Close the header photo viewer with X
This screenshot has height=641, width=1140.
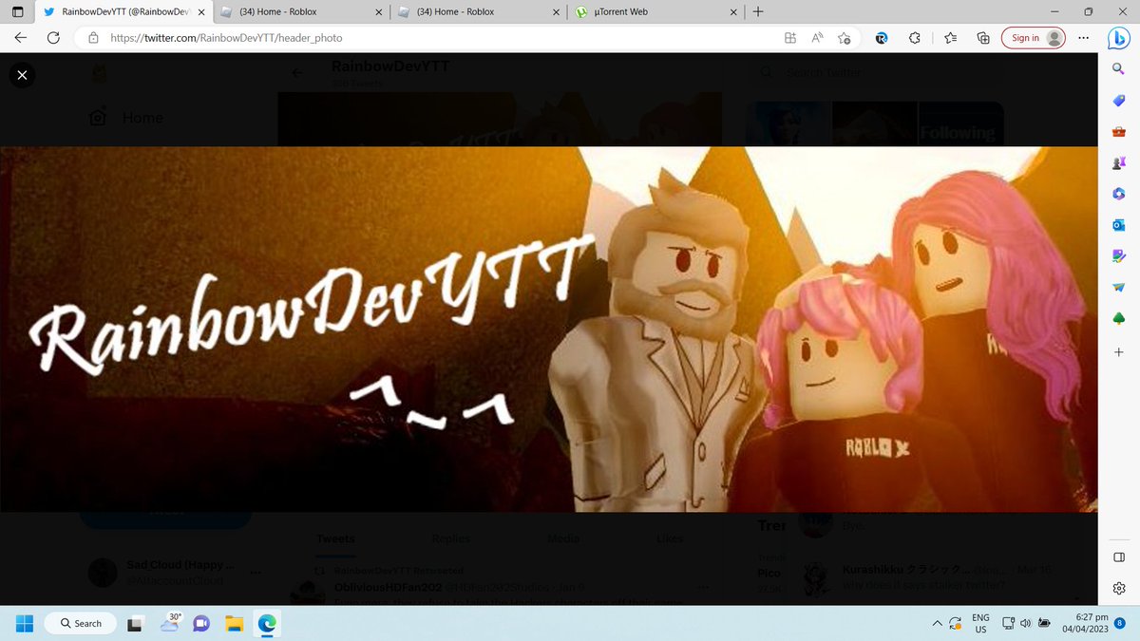[23, 75]
